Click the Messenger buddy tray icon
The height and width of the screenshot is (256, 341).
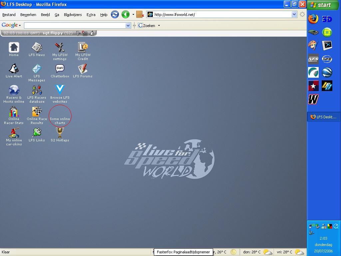(324, 226)
